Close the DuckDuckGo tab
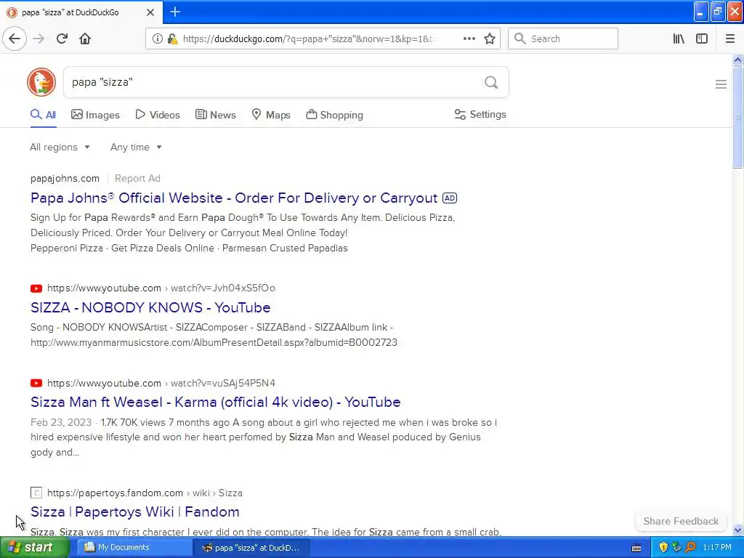This screenshot has width=744, height=558. pos(150,12)
